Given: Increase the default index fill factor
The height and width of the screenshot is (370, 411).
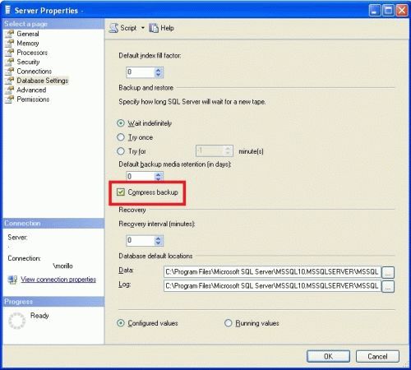Looking at the screenshot, I should point(158,70).
